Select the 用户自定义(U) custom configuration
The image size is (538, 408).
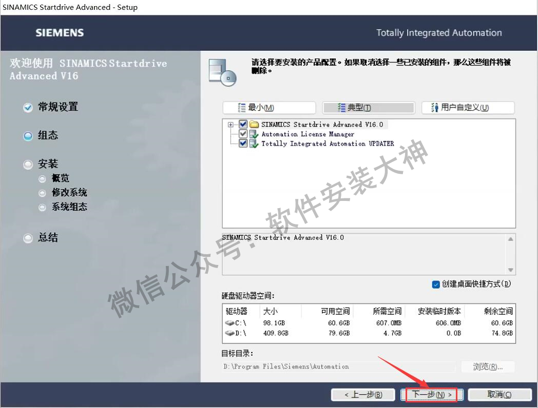click(x=468, y=108)
